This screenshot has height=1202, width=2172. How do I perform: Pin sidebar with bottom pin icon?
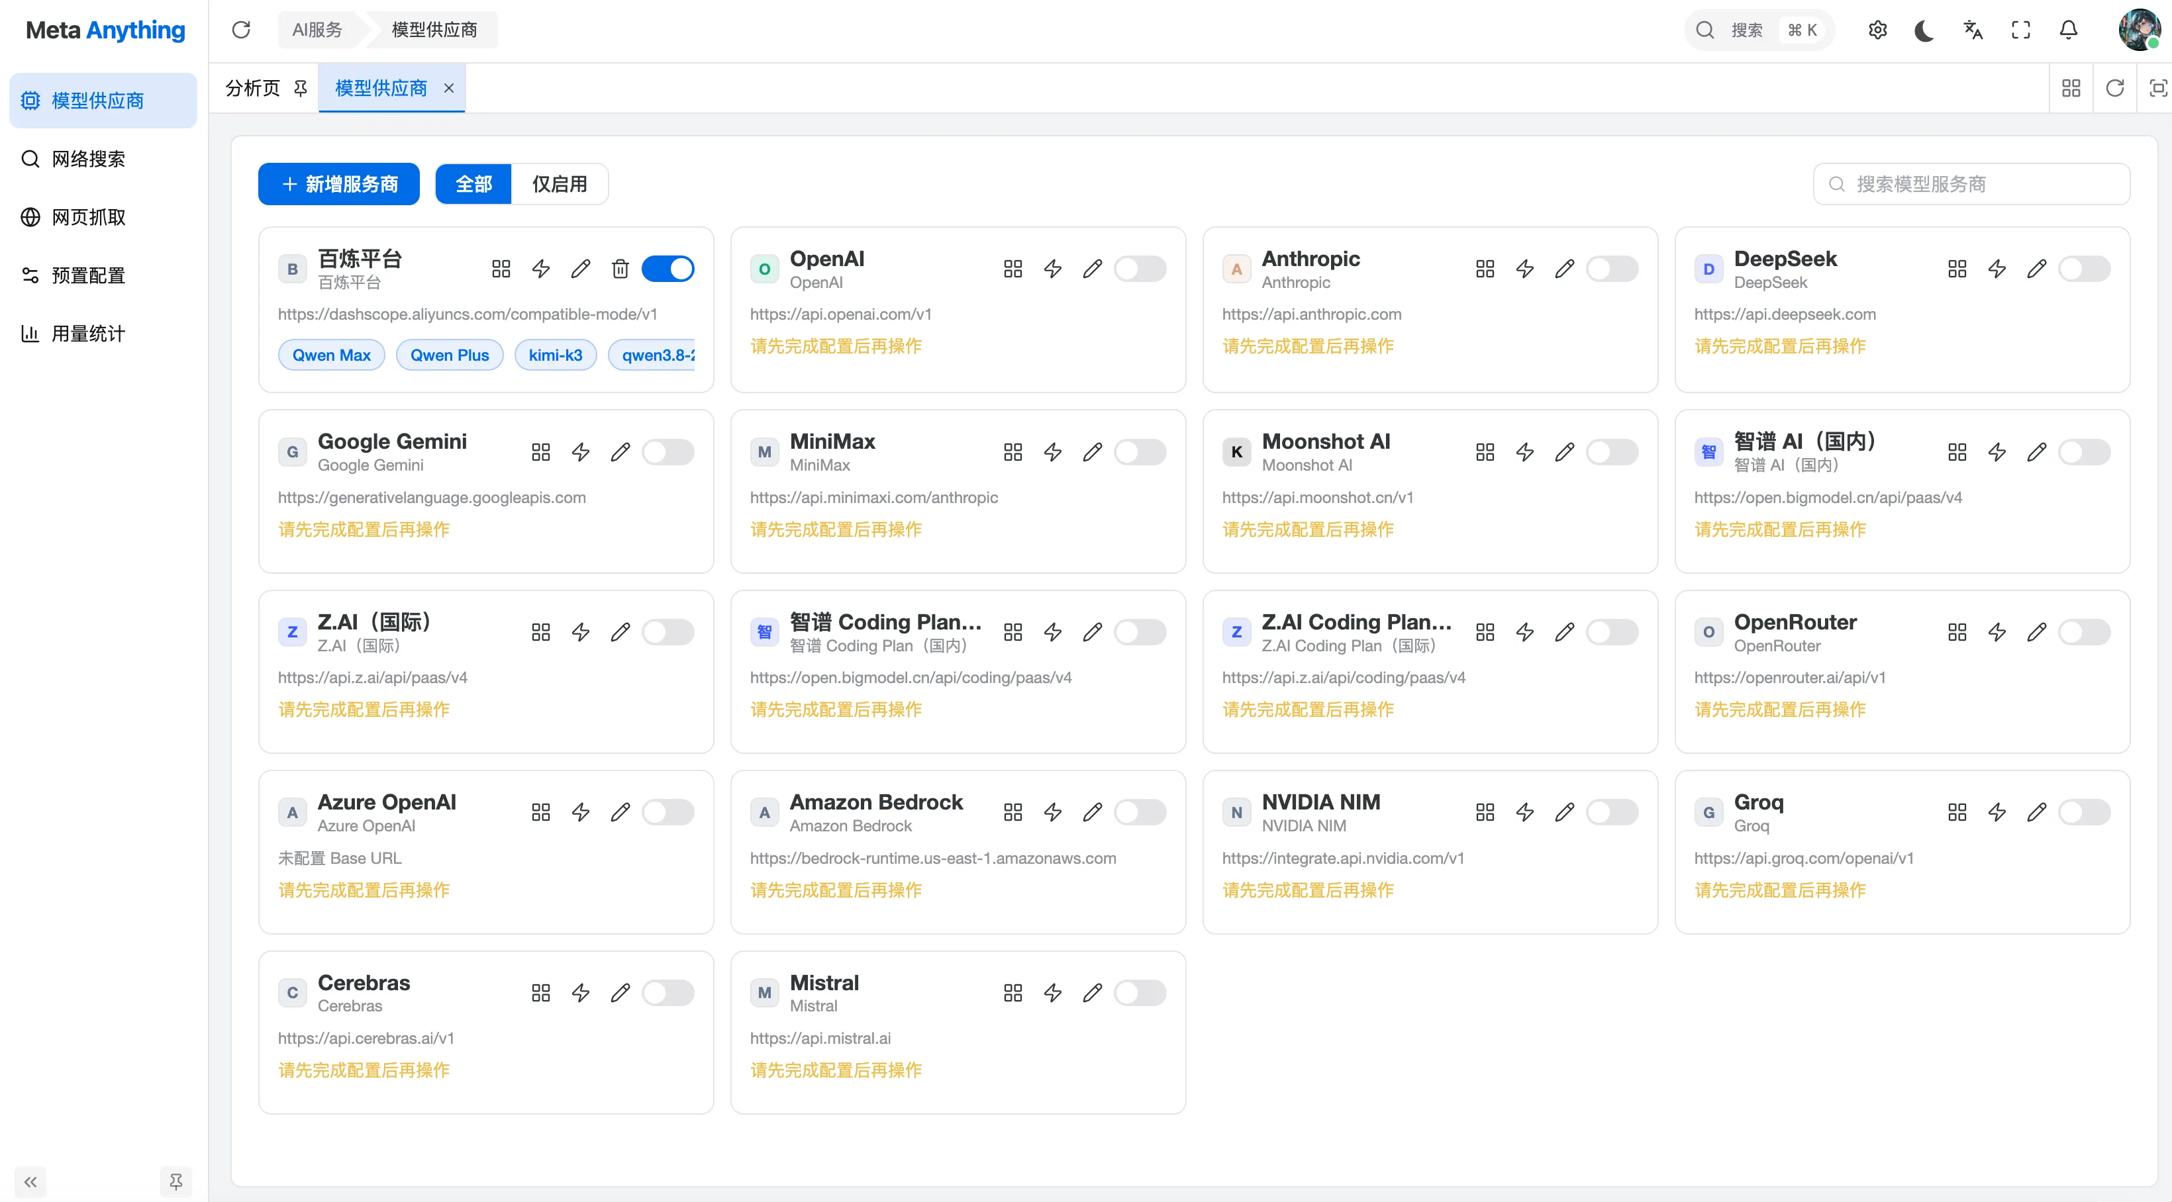point(175,1181)
